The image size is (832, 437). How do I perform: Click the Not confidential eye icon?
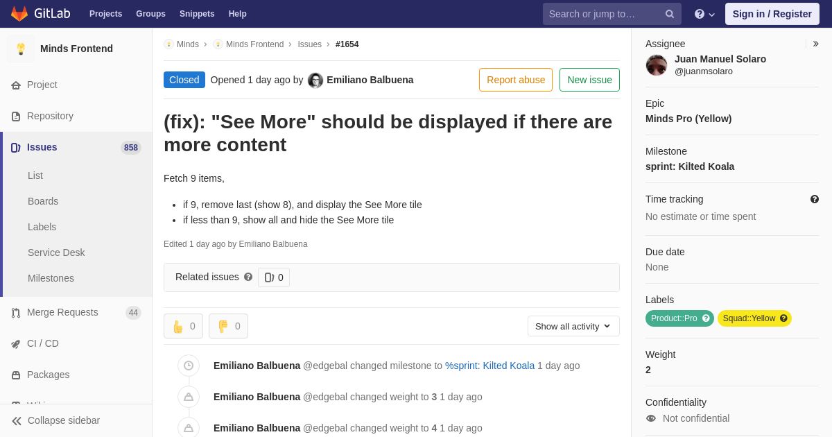click(x=651, y=418)
